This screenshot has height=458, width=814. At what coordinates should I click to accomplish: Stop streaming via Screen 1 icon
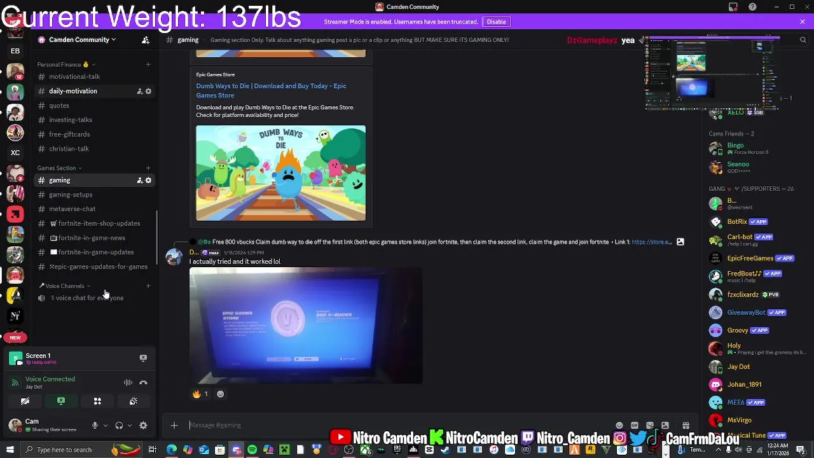point(143,358)
